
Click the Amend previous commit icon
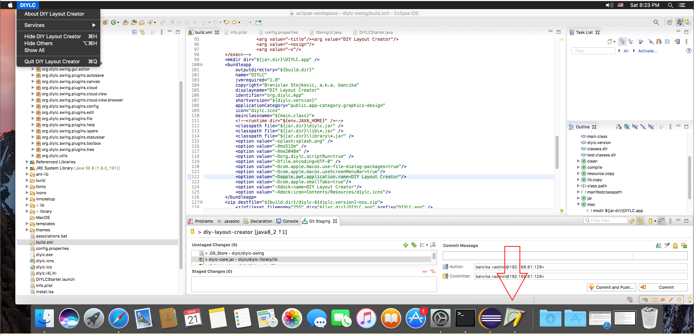pos(658,245)
